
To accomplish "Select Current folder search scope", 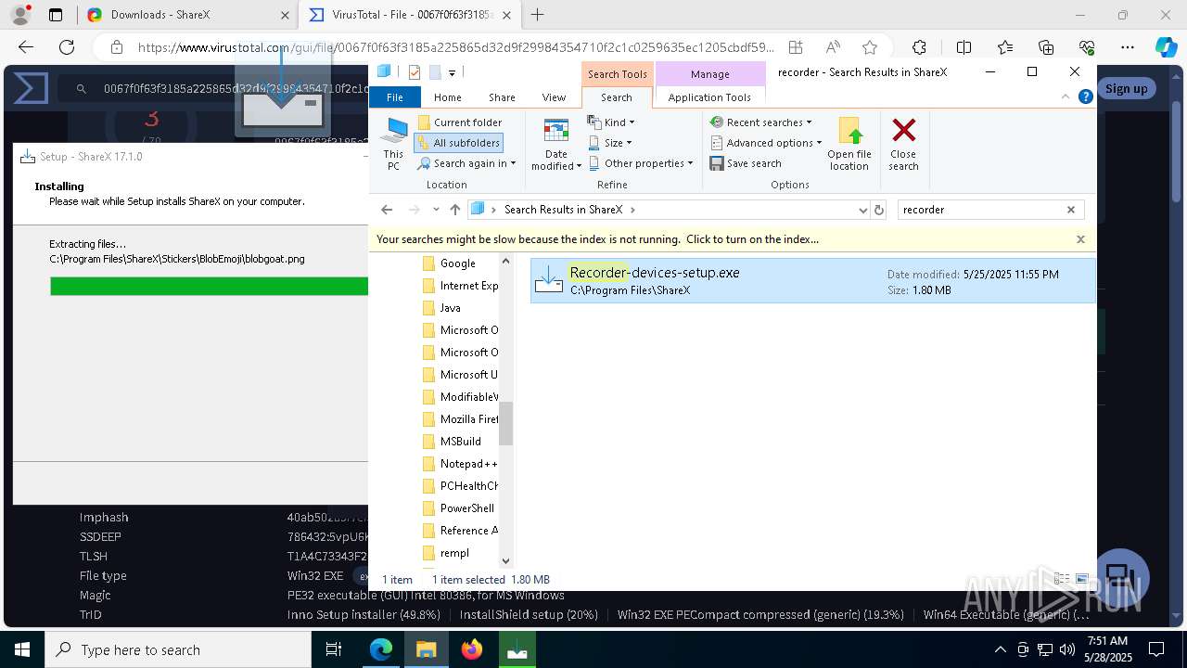I will pyautogui.click(x=459, y=122).
